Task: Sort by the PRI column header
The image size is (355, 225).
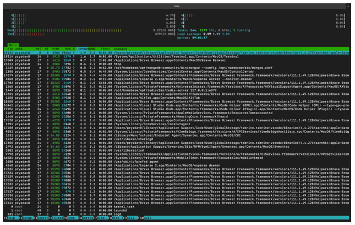Action: (39, 49)
